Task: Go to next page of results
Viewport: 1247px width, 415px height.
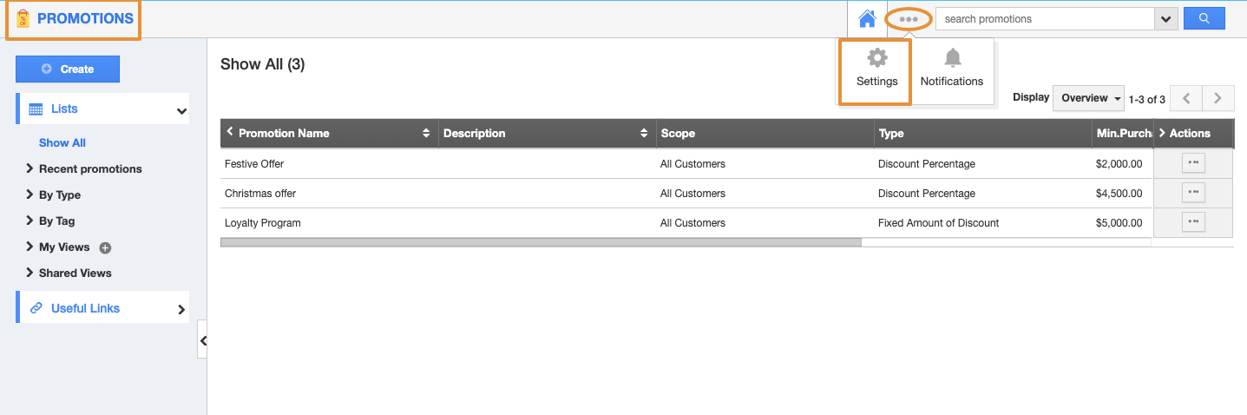Action: [1217, 98]
